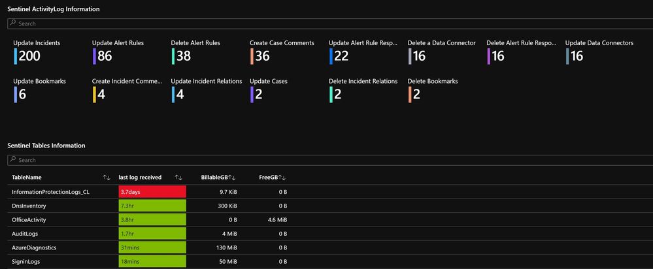Select the DnsInventory table row name
The width and height of the screenshot is (653, 269).
29,206
